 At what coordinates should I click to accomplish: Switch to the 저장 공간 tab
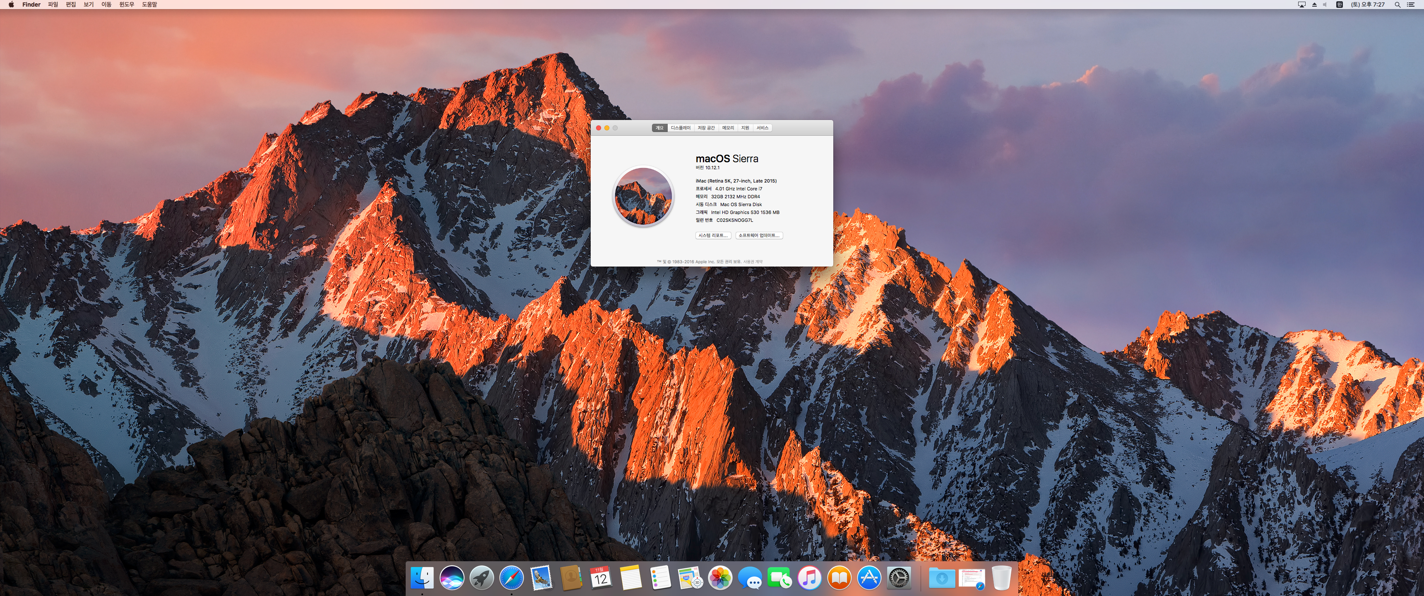pos(706,128)
